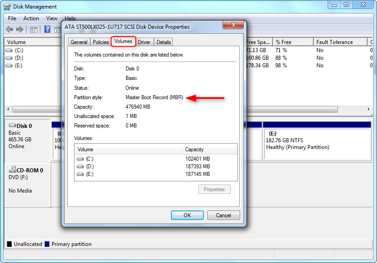
Task: Click the Cancel button
Action: coord(223,215)
